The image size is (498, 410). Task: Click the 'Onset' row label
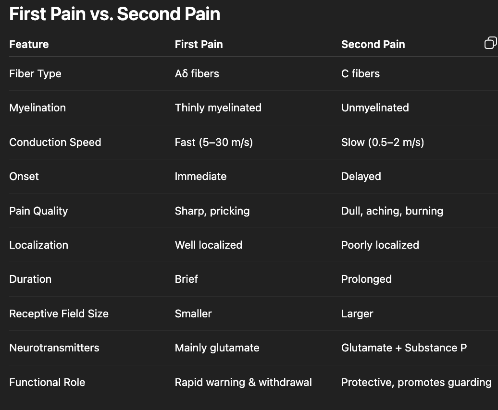24,176
